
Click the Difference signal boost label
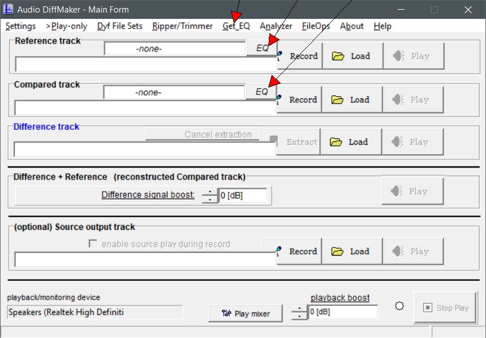[x=148, y=195]
